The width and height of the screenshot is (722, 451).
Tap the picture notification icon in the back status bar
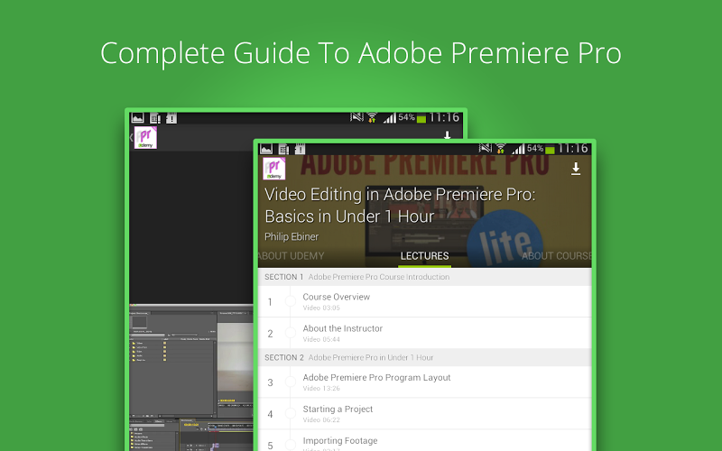pos(138,118)
